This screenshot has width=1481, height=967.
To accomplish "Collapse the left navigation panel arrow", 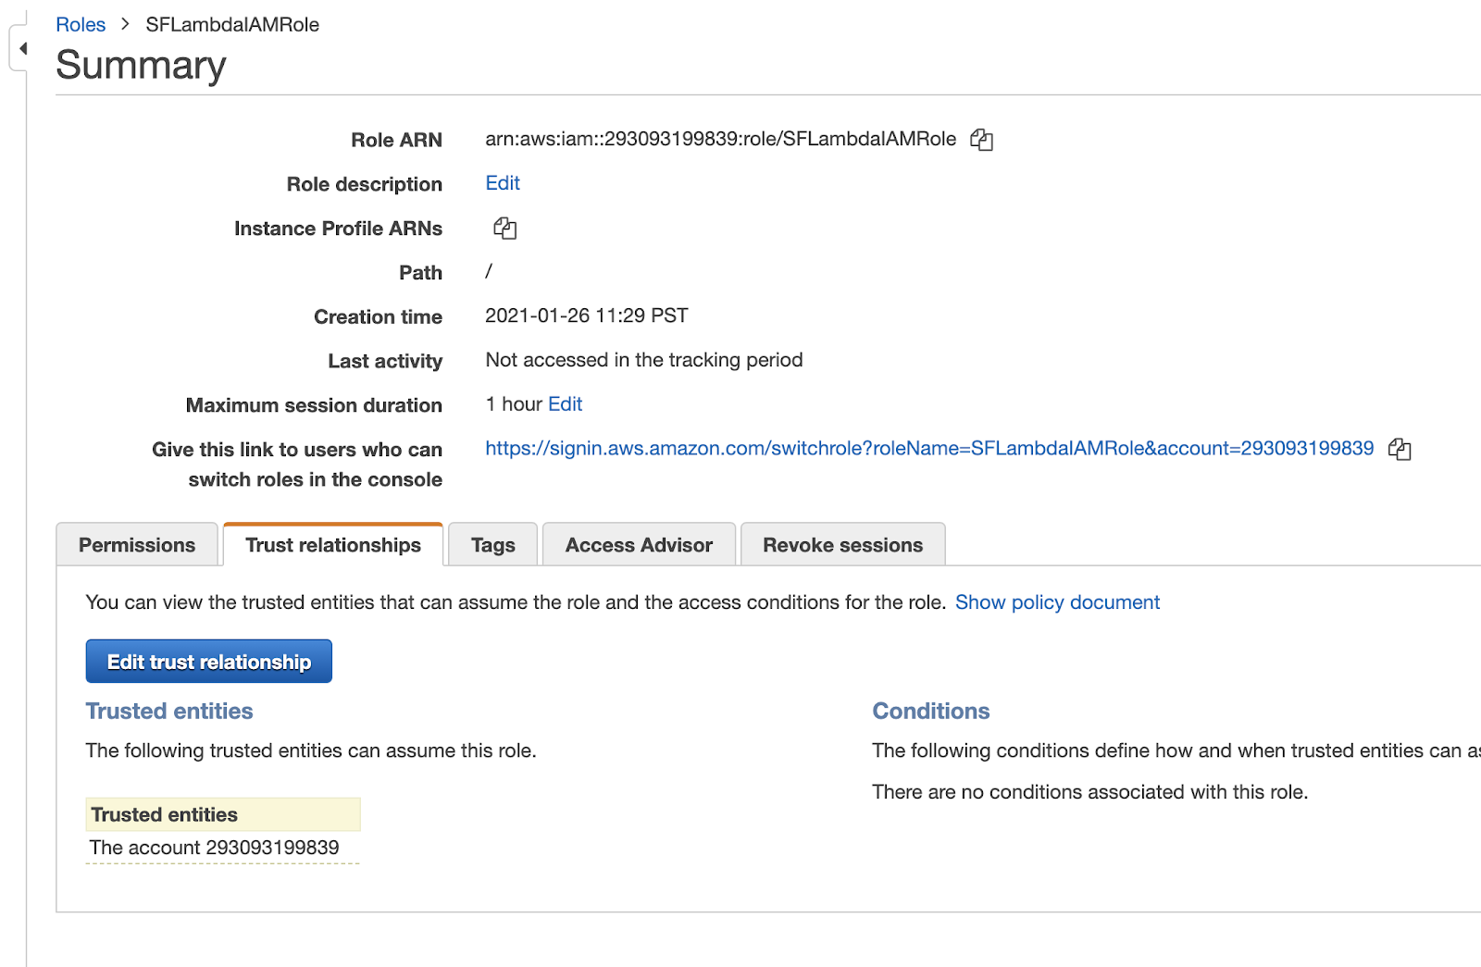I will coord(22,48).
